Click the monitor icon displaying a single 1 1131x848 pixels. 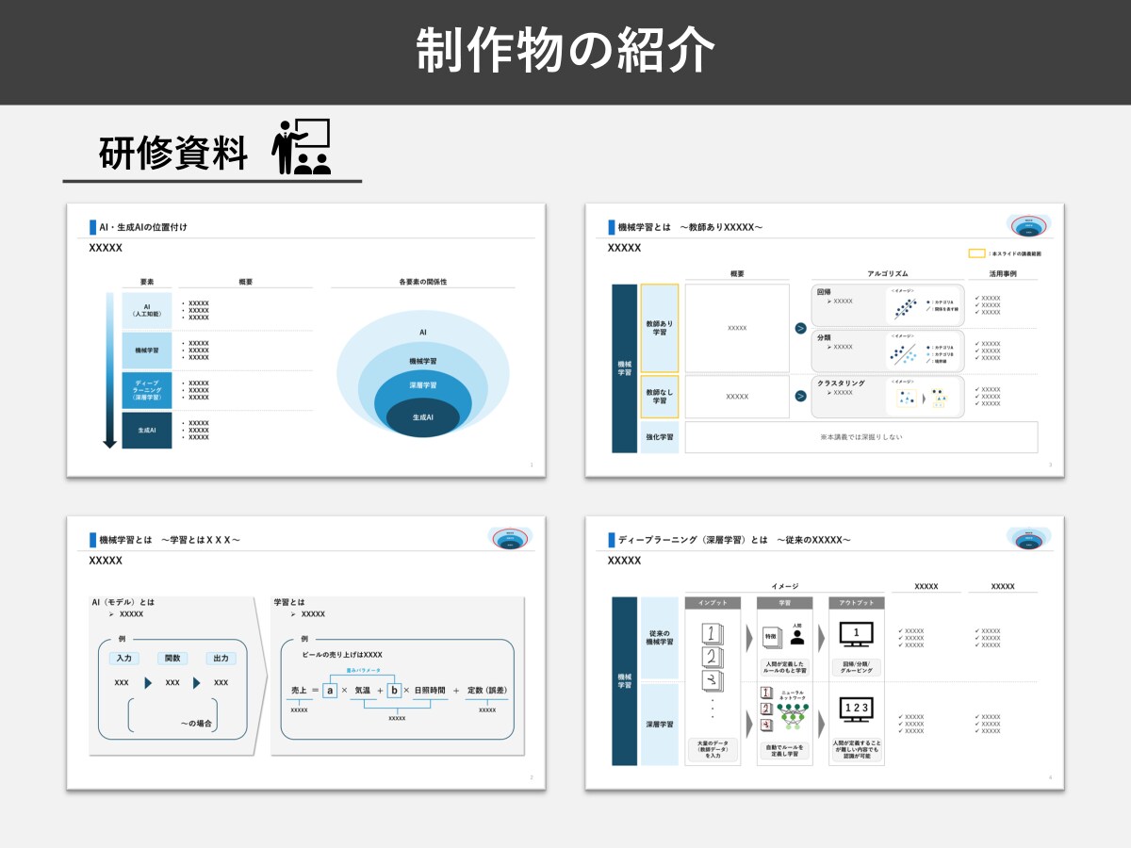point(856,634)
